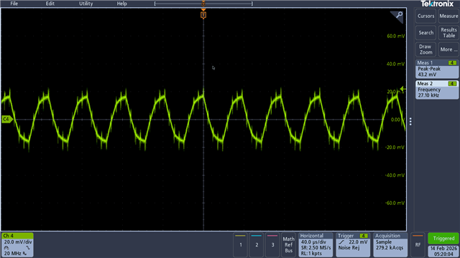Click the Measure button
This screenshot has width=460, height=258.
pos(448,16)
